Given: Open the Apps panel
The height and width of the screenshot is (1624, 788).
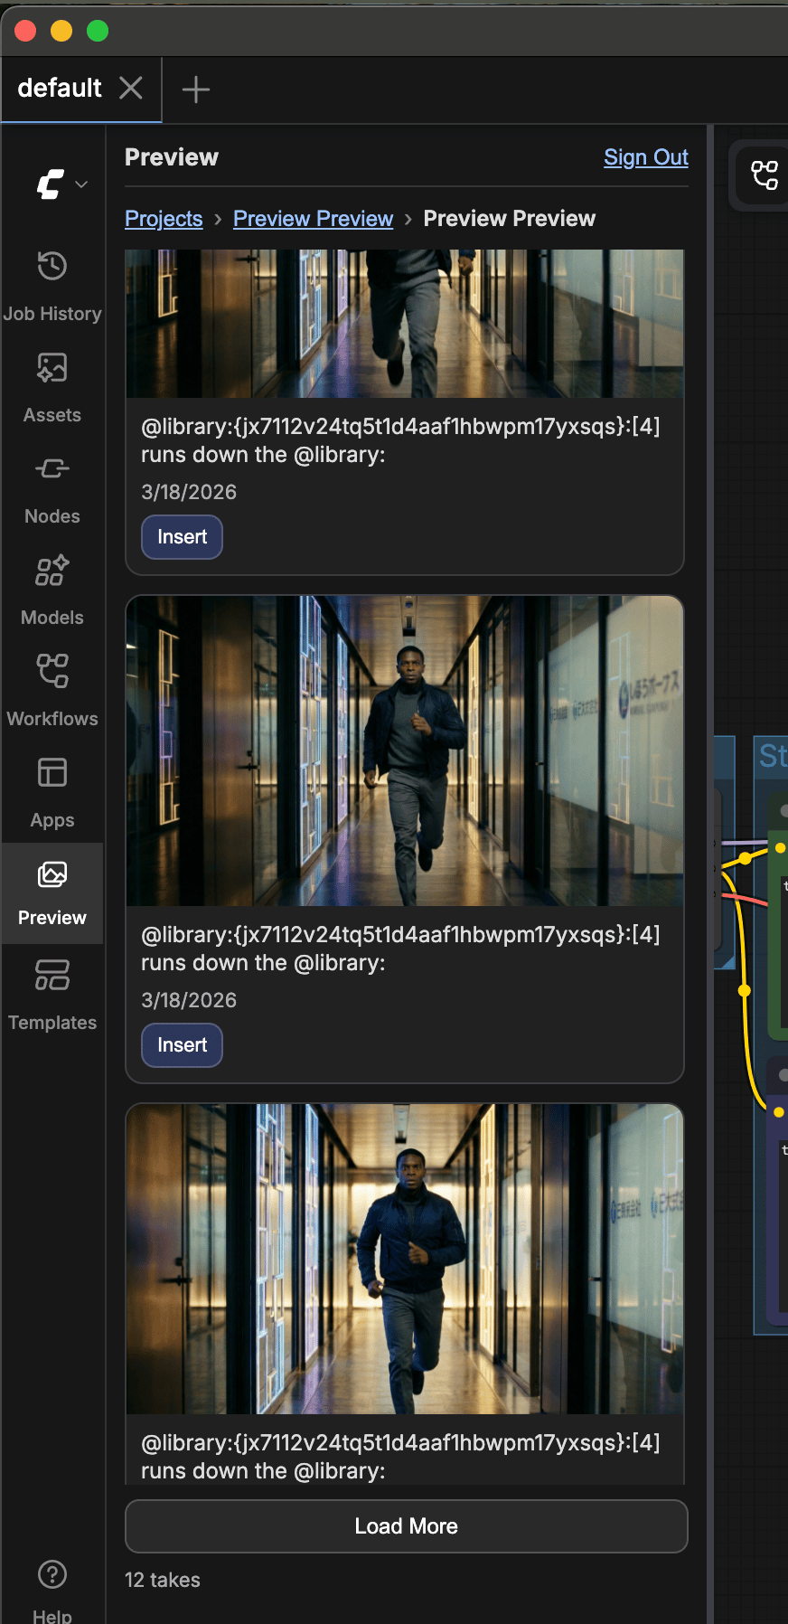Looking at the screenshot, I should coord(52,794).
